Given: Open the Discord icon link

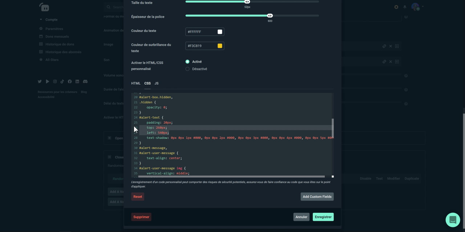Looking at the screenshot, I should point(85,82).
